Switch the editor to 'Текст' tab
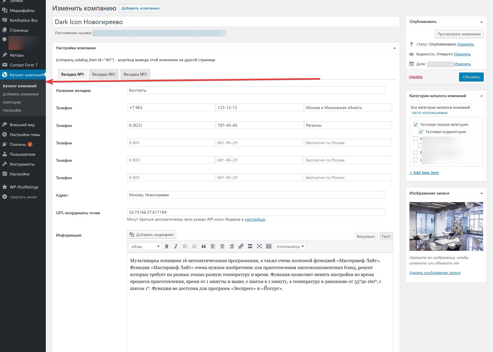 tap(386, 236)
